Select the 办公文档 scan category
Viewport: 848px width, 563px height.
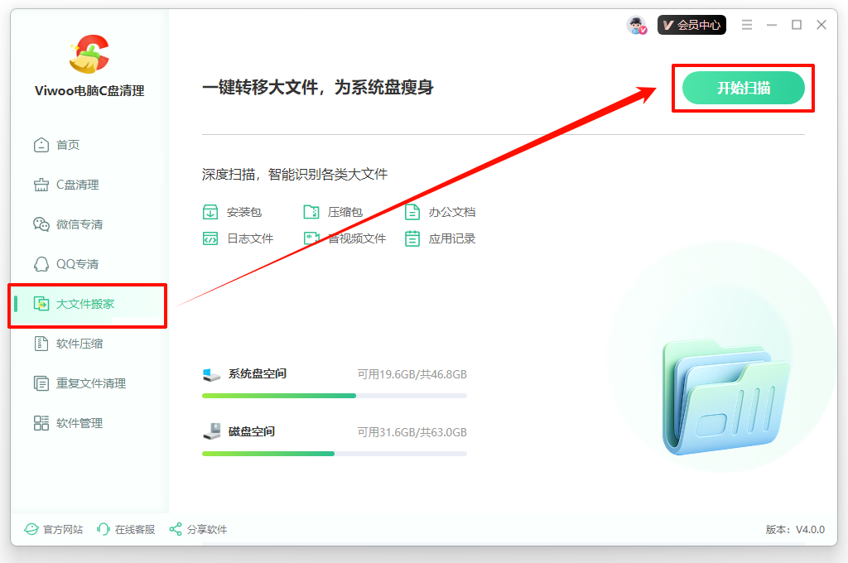click(x=412, y=212)
